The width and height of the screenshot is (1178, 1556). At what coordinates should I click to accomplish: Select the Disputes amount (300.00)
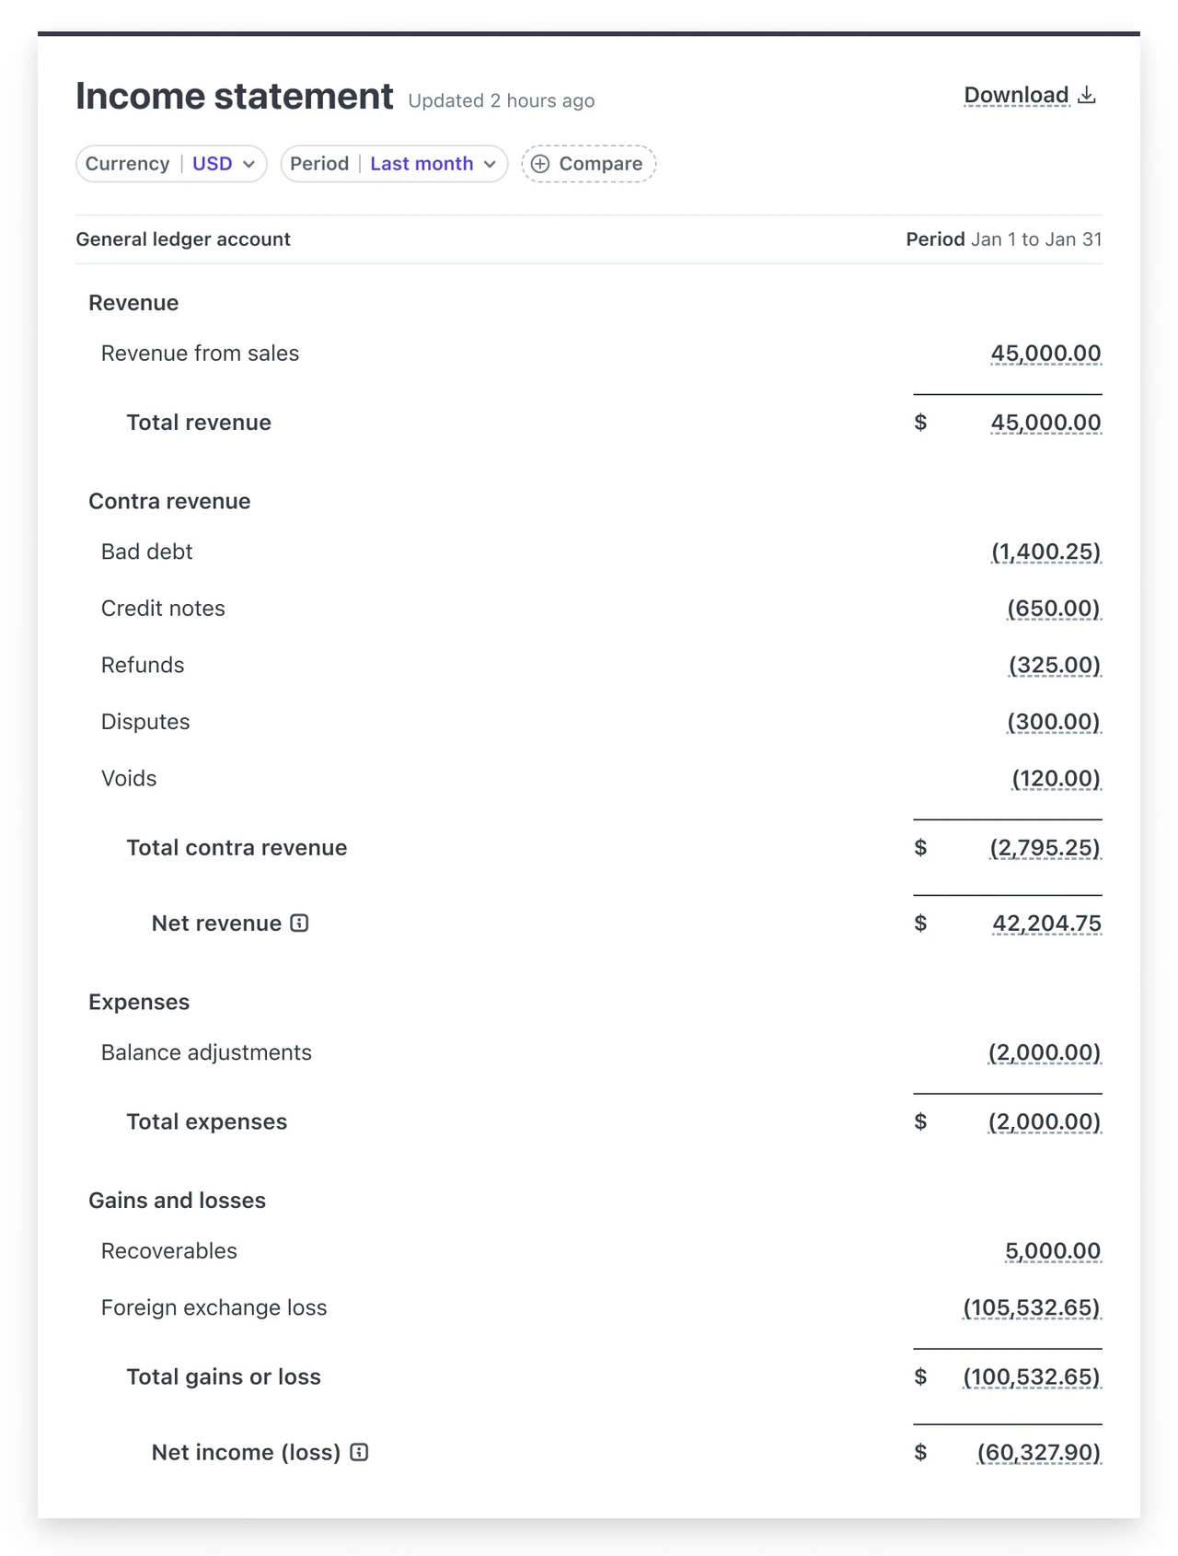pos(1054,722)
